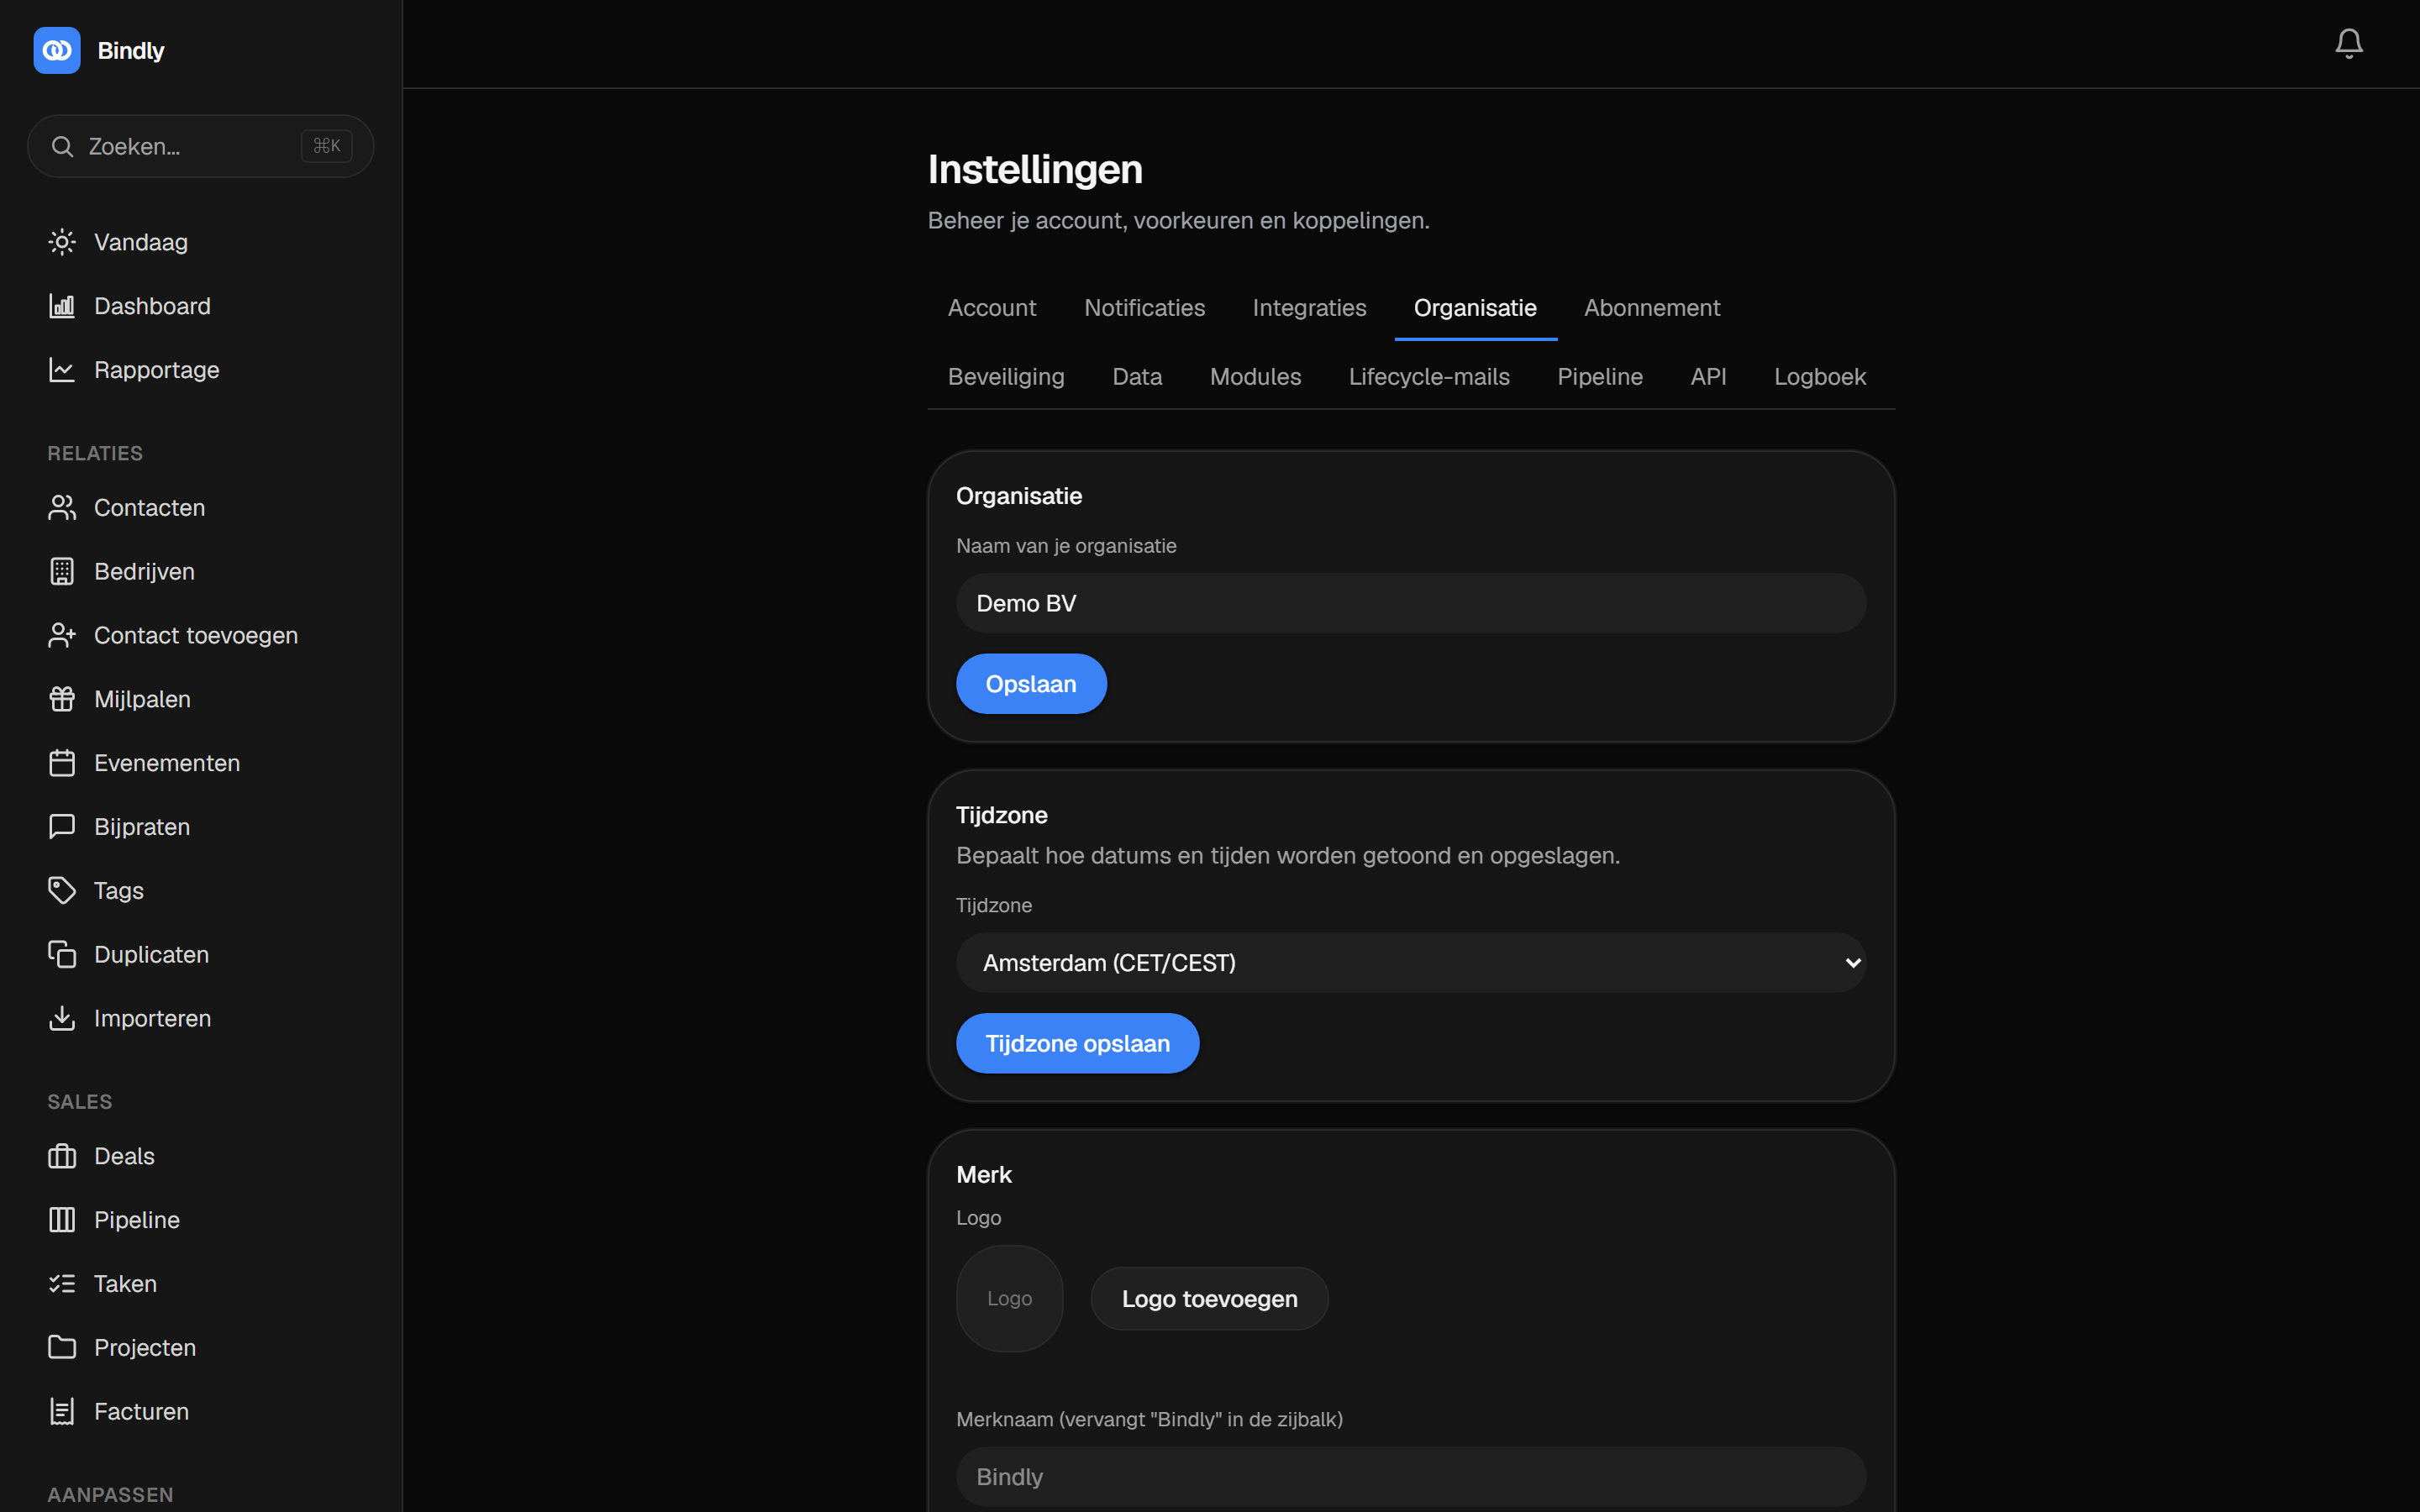Screen dimensions: 2420x1512
Task: Click the Bindly brand name link
Action: (131, 51)
